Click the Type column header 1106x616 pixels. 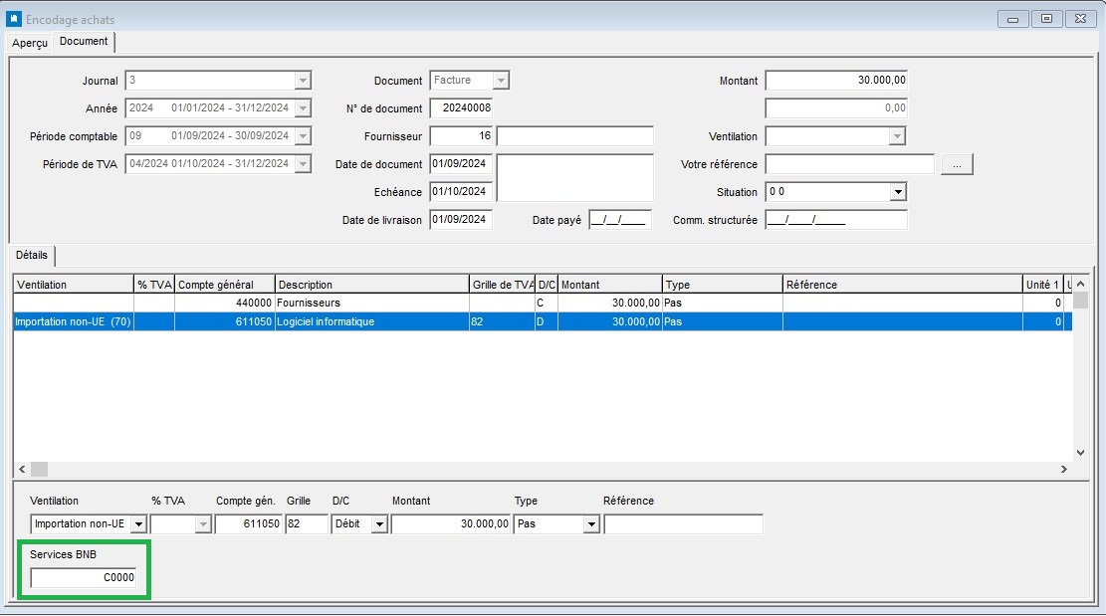(723, 285)
